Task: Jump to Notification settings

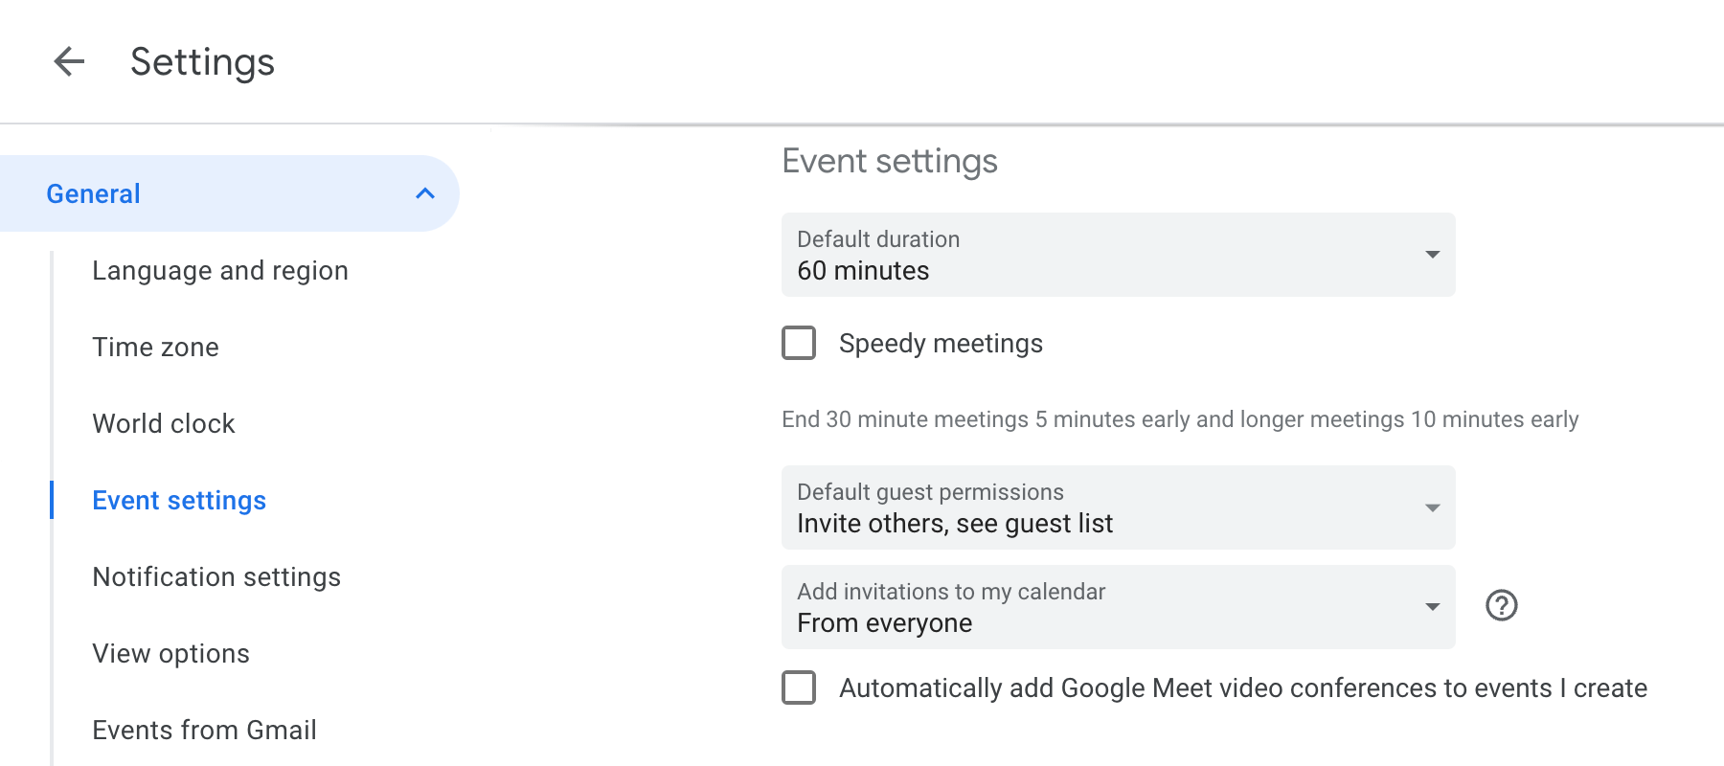Action: pyautogui.click(x=216, y=577)
